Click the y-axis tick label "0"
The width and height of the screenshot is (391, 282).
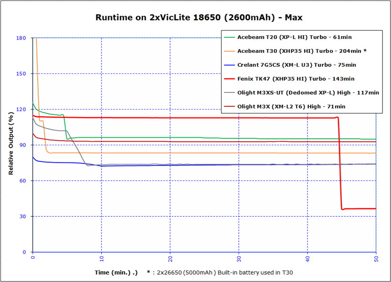(24, 252)
